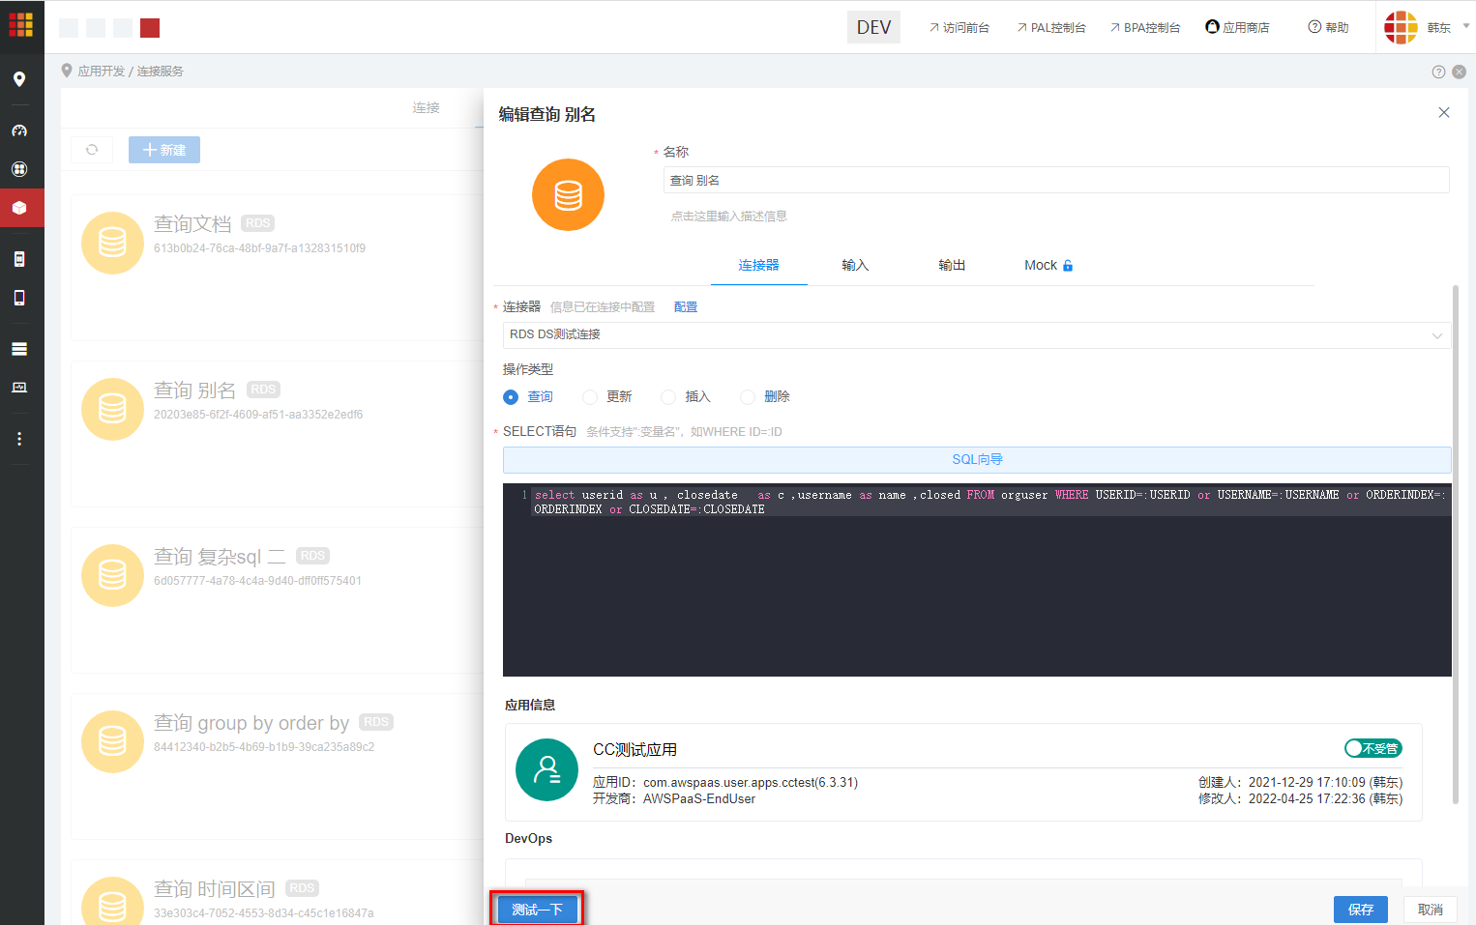Click the 测试一下 test button
This screenshot has height=925, width=1476.
(x=536, y=909)
